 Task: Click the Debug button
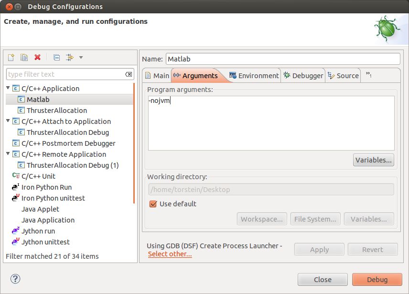(x=377, y=279)
